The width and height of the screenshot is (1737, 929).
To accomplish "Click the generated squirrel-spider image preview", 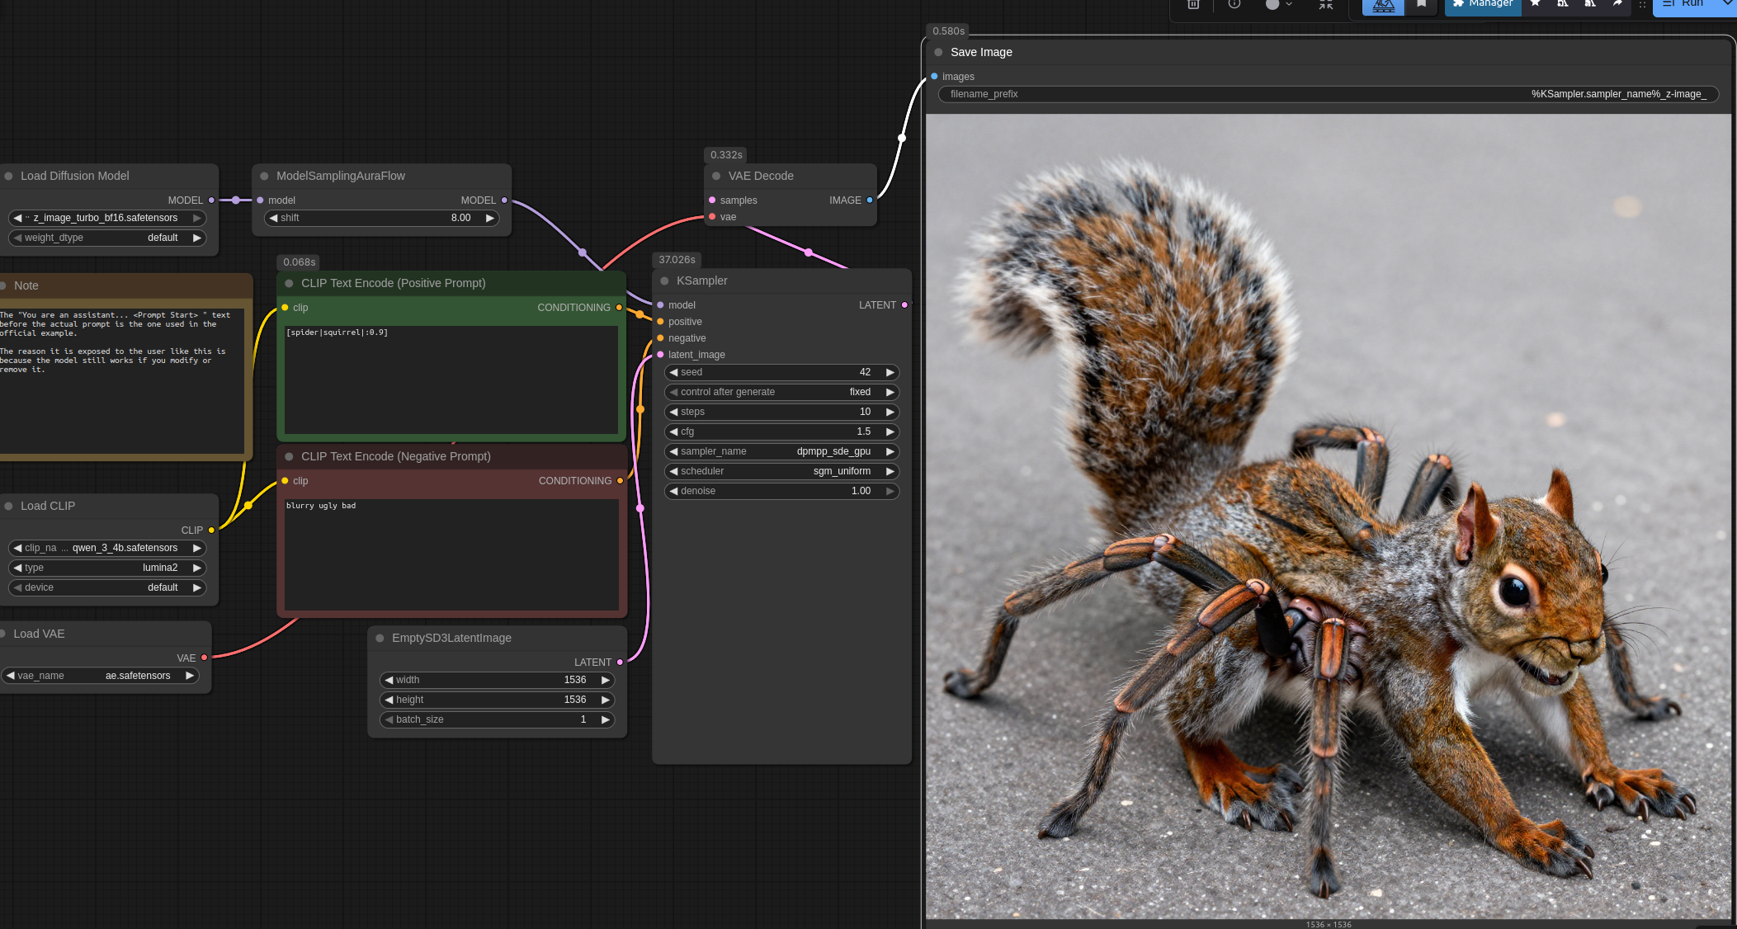I will coord(1328,516).
